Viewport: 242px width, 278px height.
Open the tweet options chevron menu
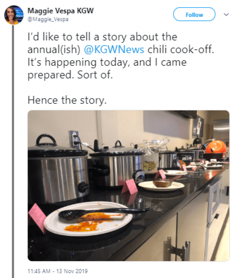pyautogui.click(x=226, y=15)
